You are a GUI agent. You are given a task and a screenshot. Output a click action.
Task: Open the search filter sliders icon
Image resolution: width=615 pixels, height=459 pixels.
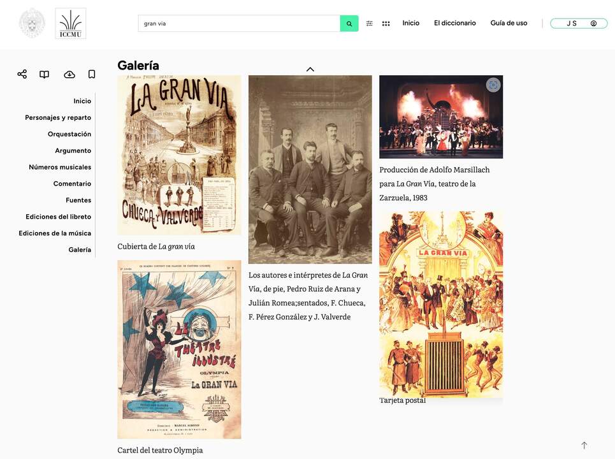tap(370, 24)
